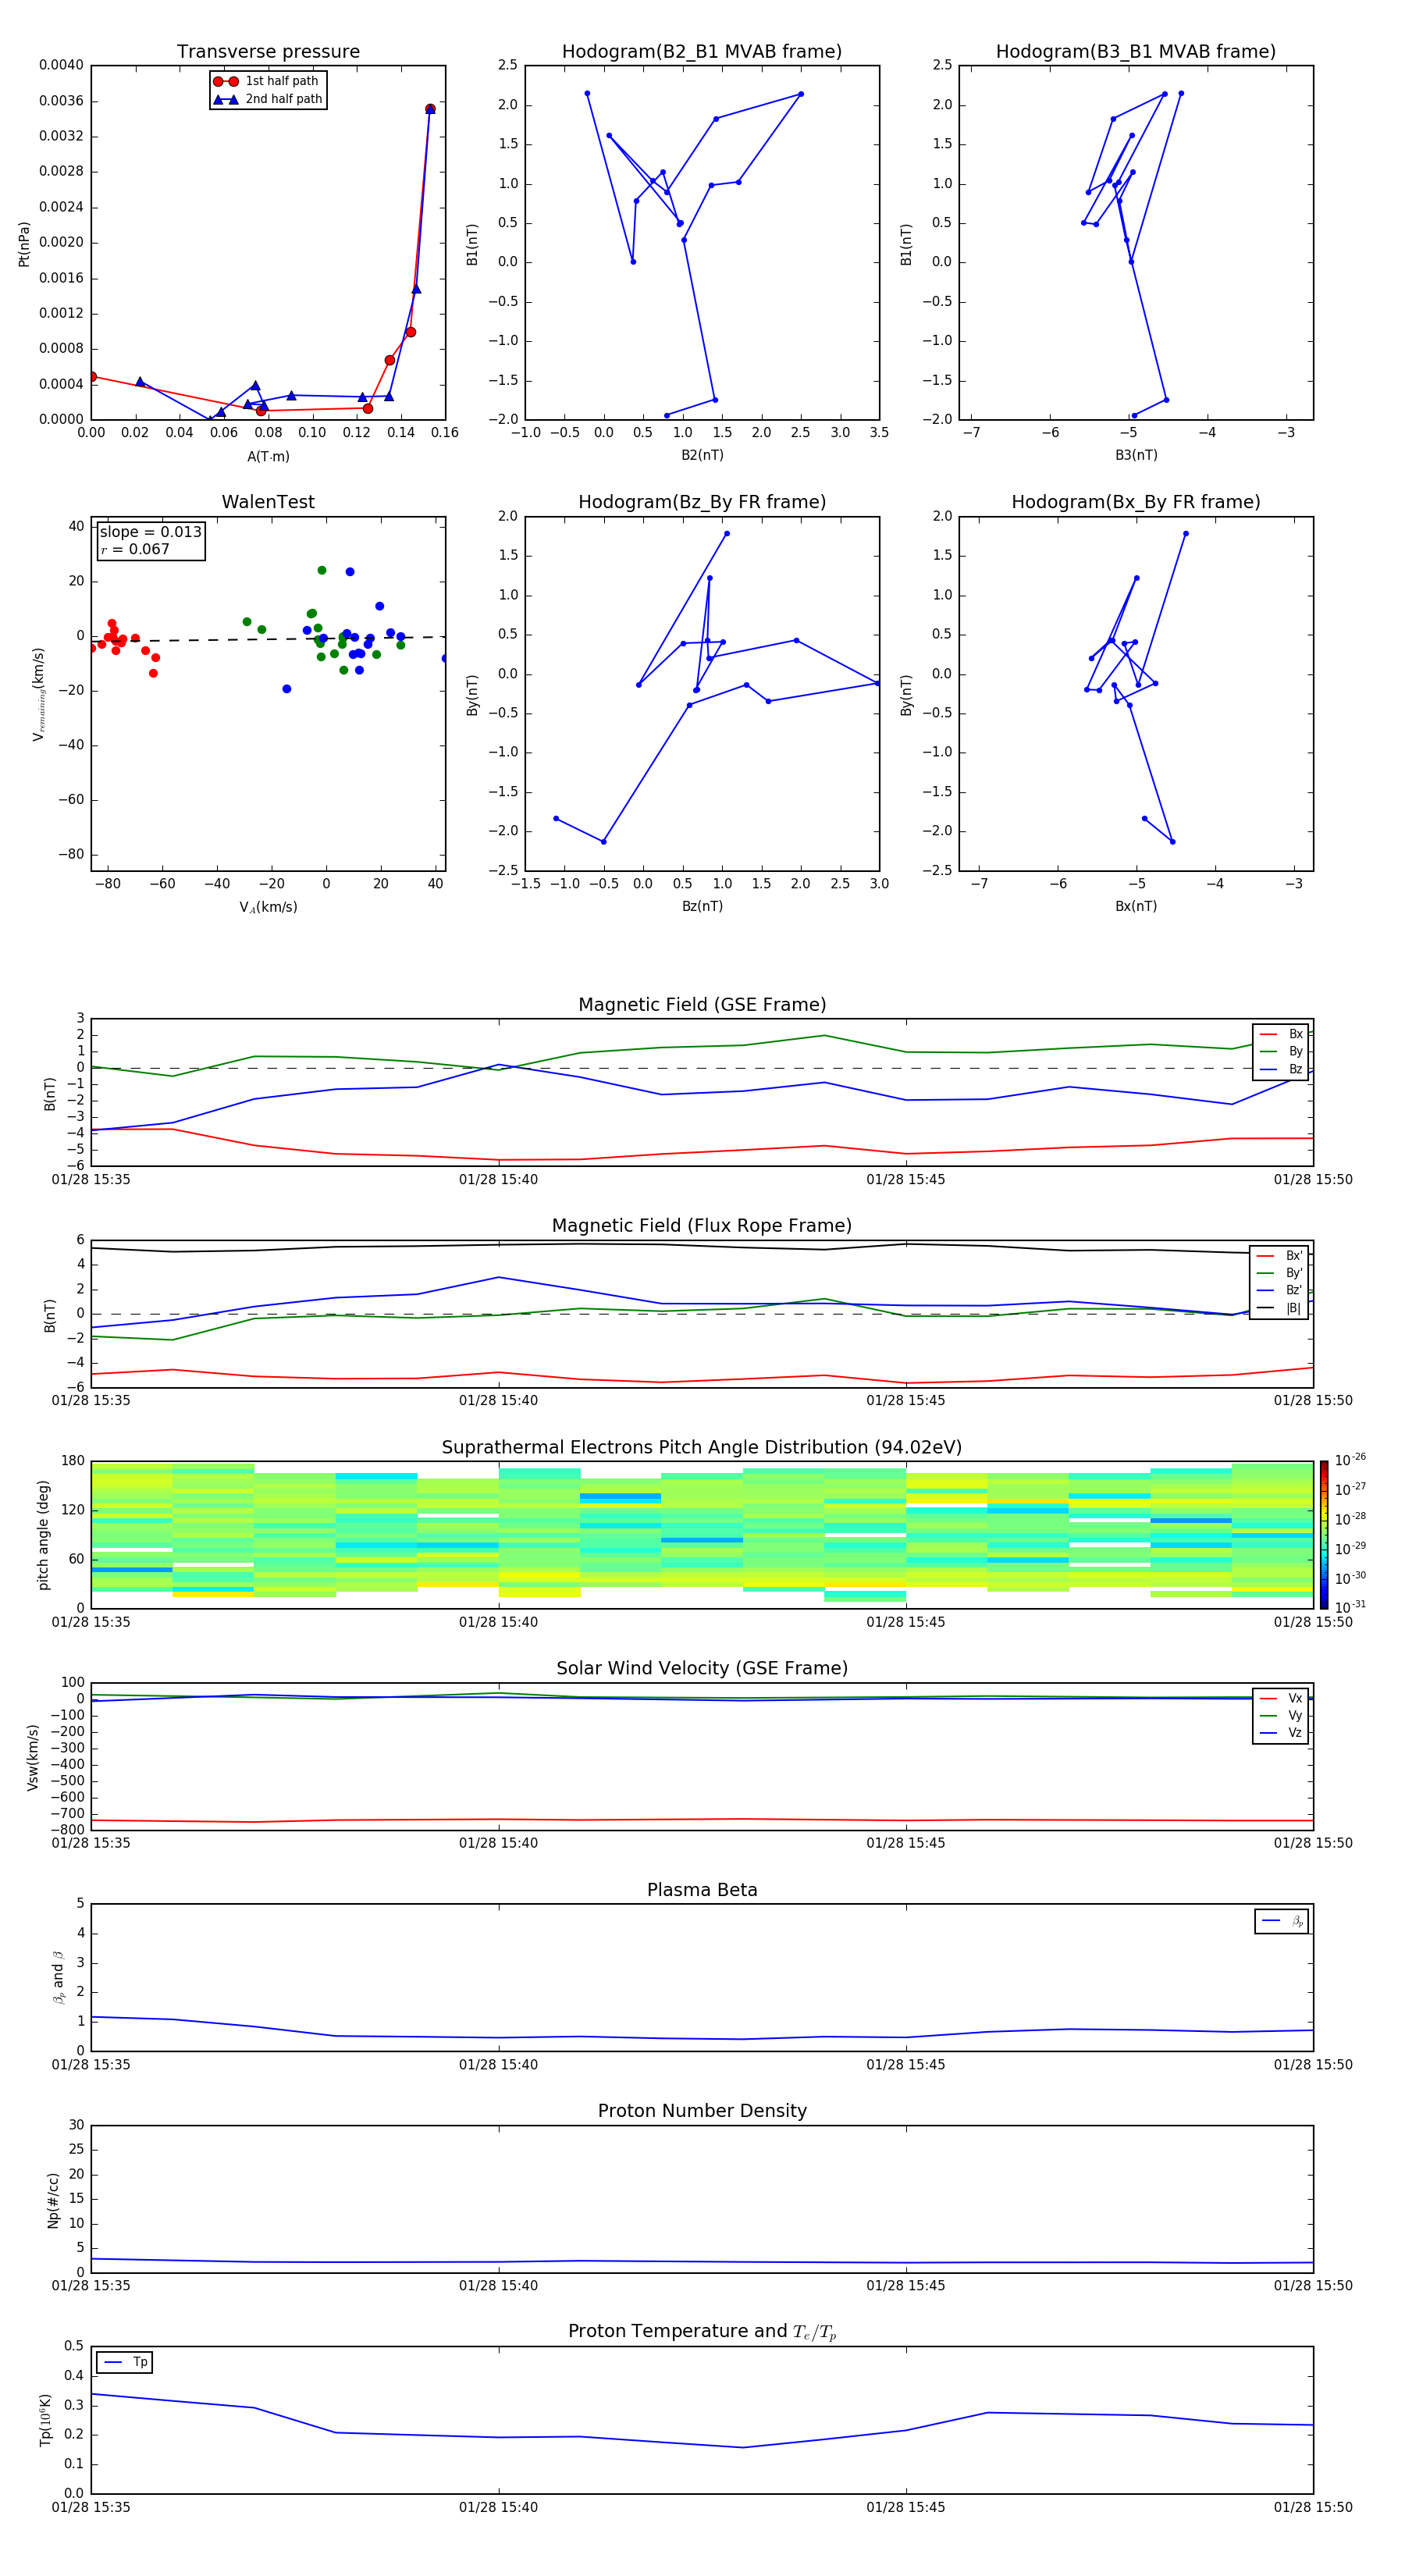Select the '2nd half path' legend entry

[x=267, y=99]
